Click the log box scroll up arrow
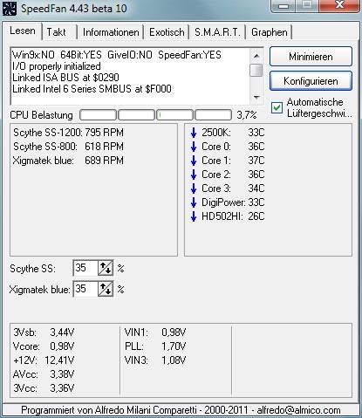 tap(256, 56)
